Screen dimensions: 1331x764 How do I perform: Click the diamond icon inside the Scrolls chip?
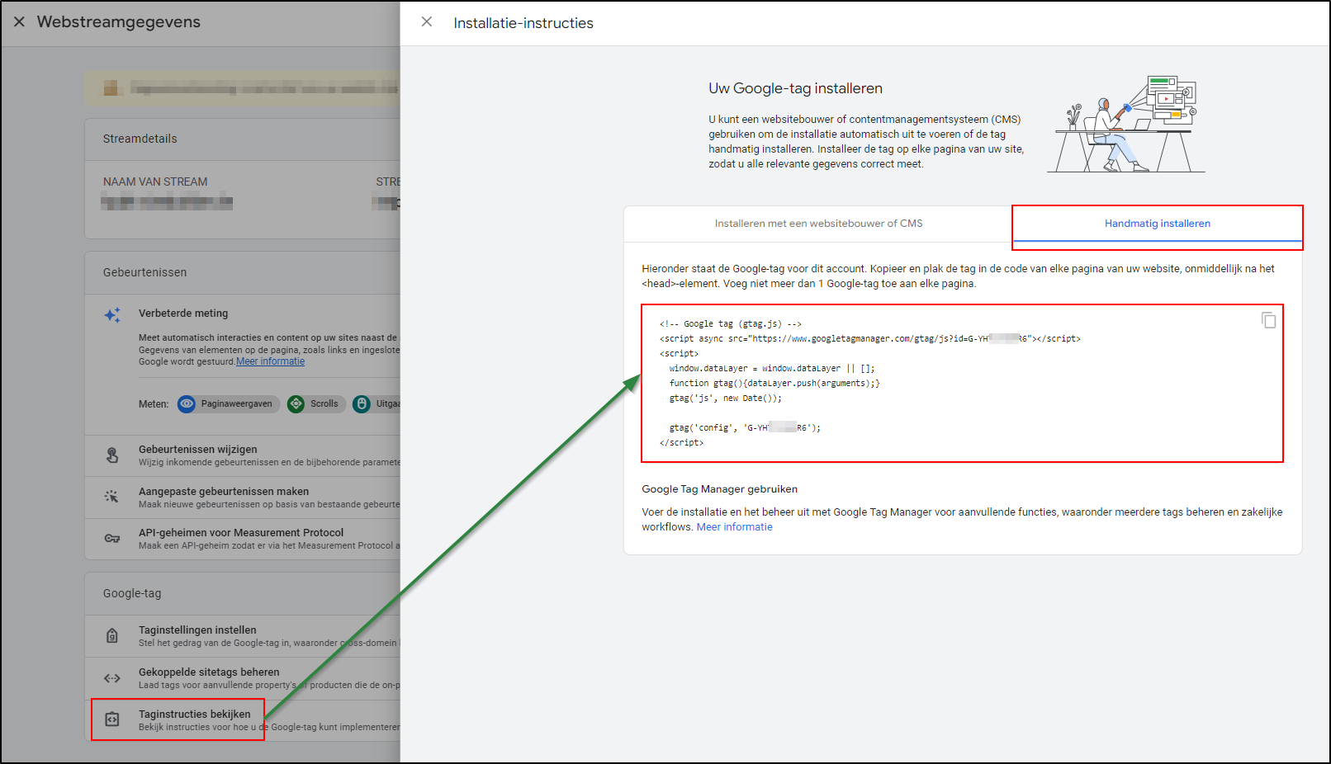[x=296, y=403]
